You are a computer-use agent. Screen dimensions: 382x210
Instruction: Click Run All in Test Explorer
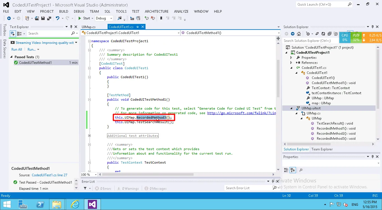pyautogui.click(x=17, y=49)
